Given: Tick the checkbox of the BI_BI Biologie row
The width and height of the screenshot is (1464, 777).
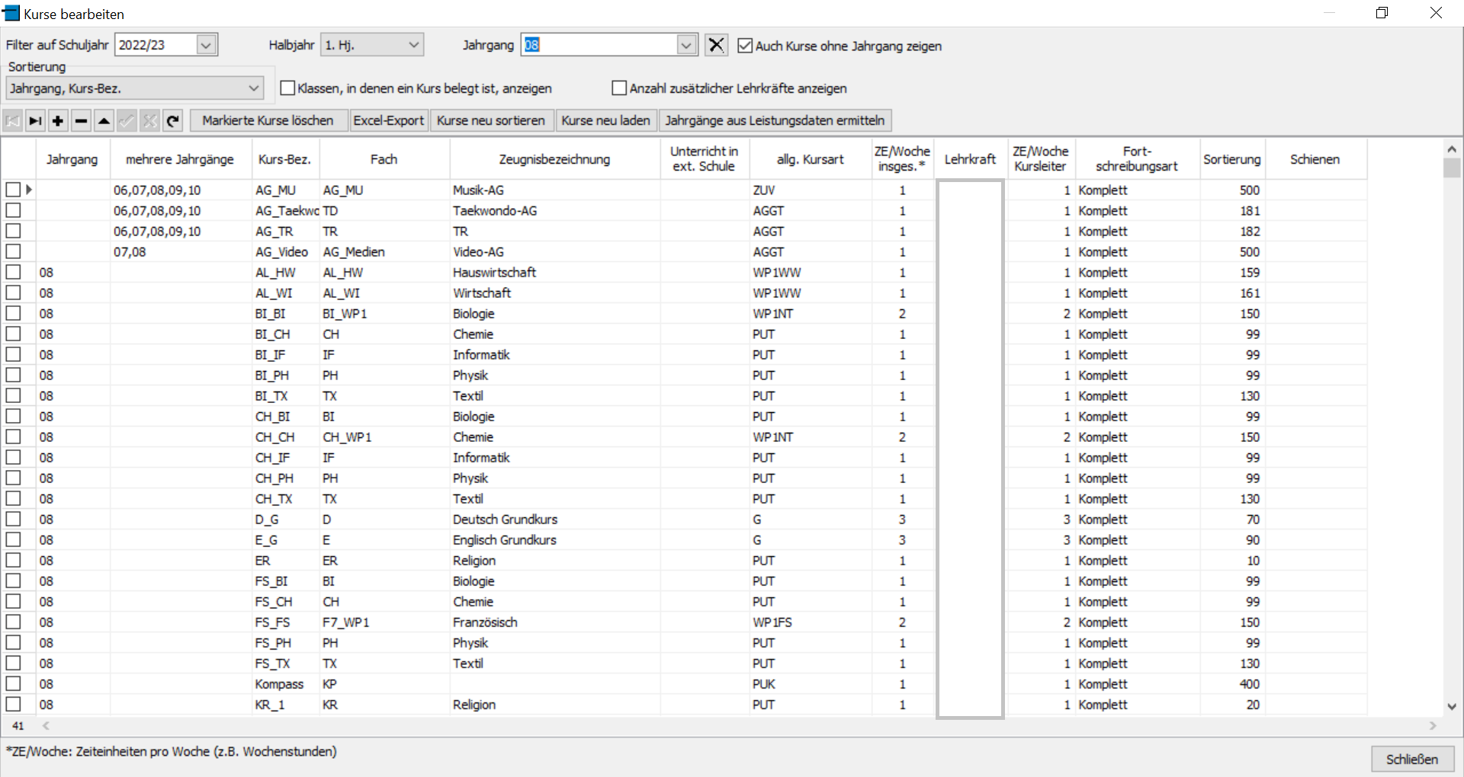Looking at the screenshot, I should click(13, 313).
